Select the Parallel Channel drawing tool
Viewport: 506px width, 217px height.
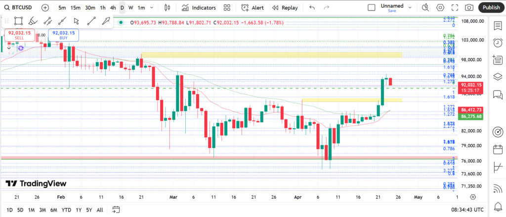tap(48, 21)
